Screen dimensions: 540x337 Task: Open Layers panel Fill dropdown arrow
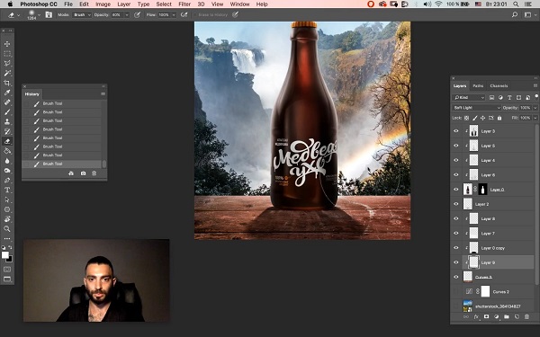coord(535,118)
